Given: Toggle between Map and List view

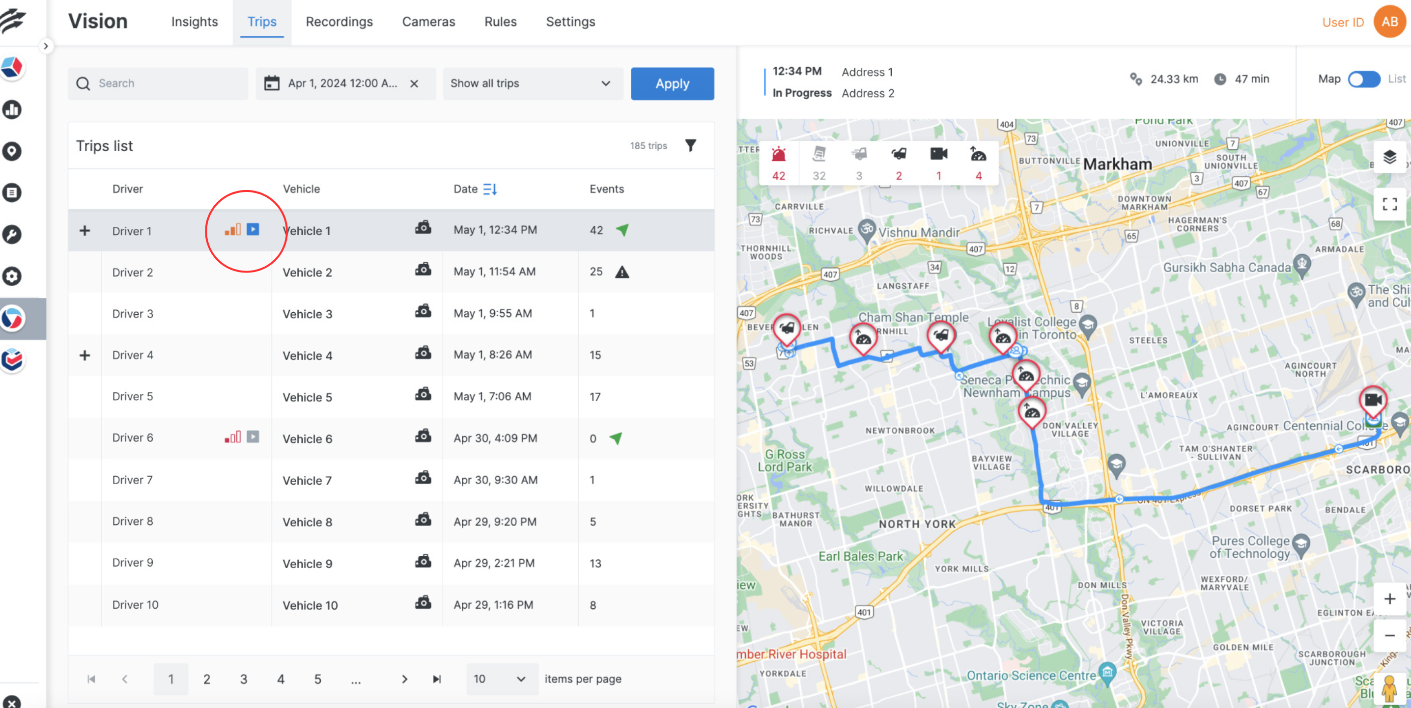Looking at the screenshot, I should [x=1364, y=80].
